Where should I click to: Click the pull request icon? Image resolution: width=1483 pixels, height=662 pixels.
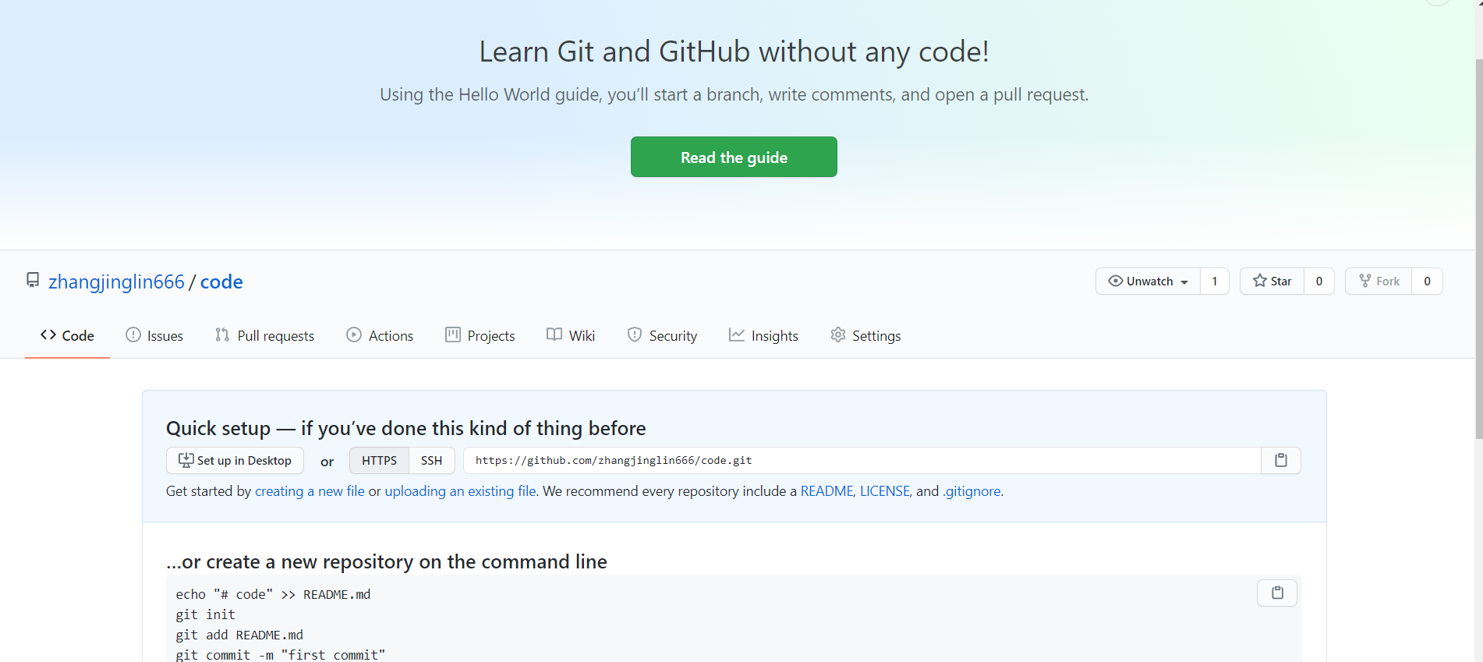tap(222, 335)
